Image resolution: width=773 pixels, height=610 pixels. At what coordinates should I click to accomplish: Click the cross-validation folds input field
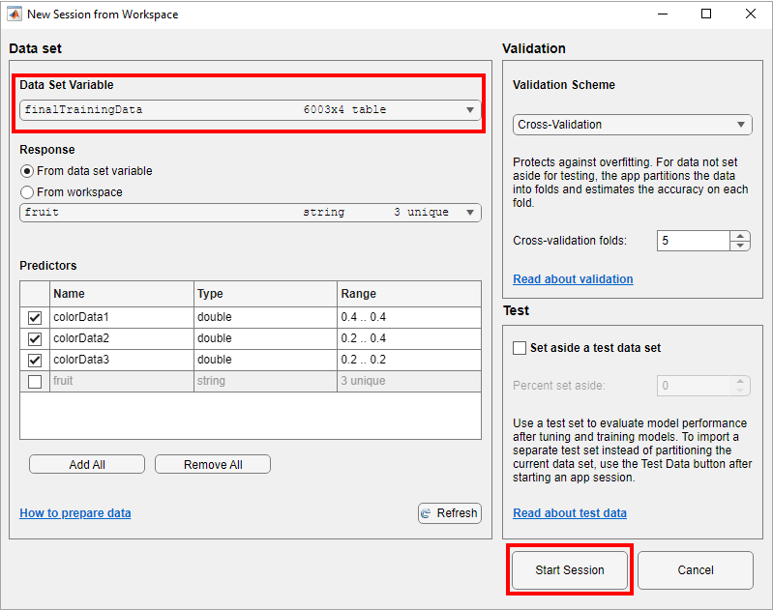tap(693, 241)
